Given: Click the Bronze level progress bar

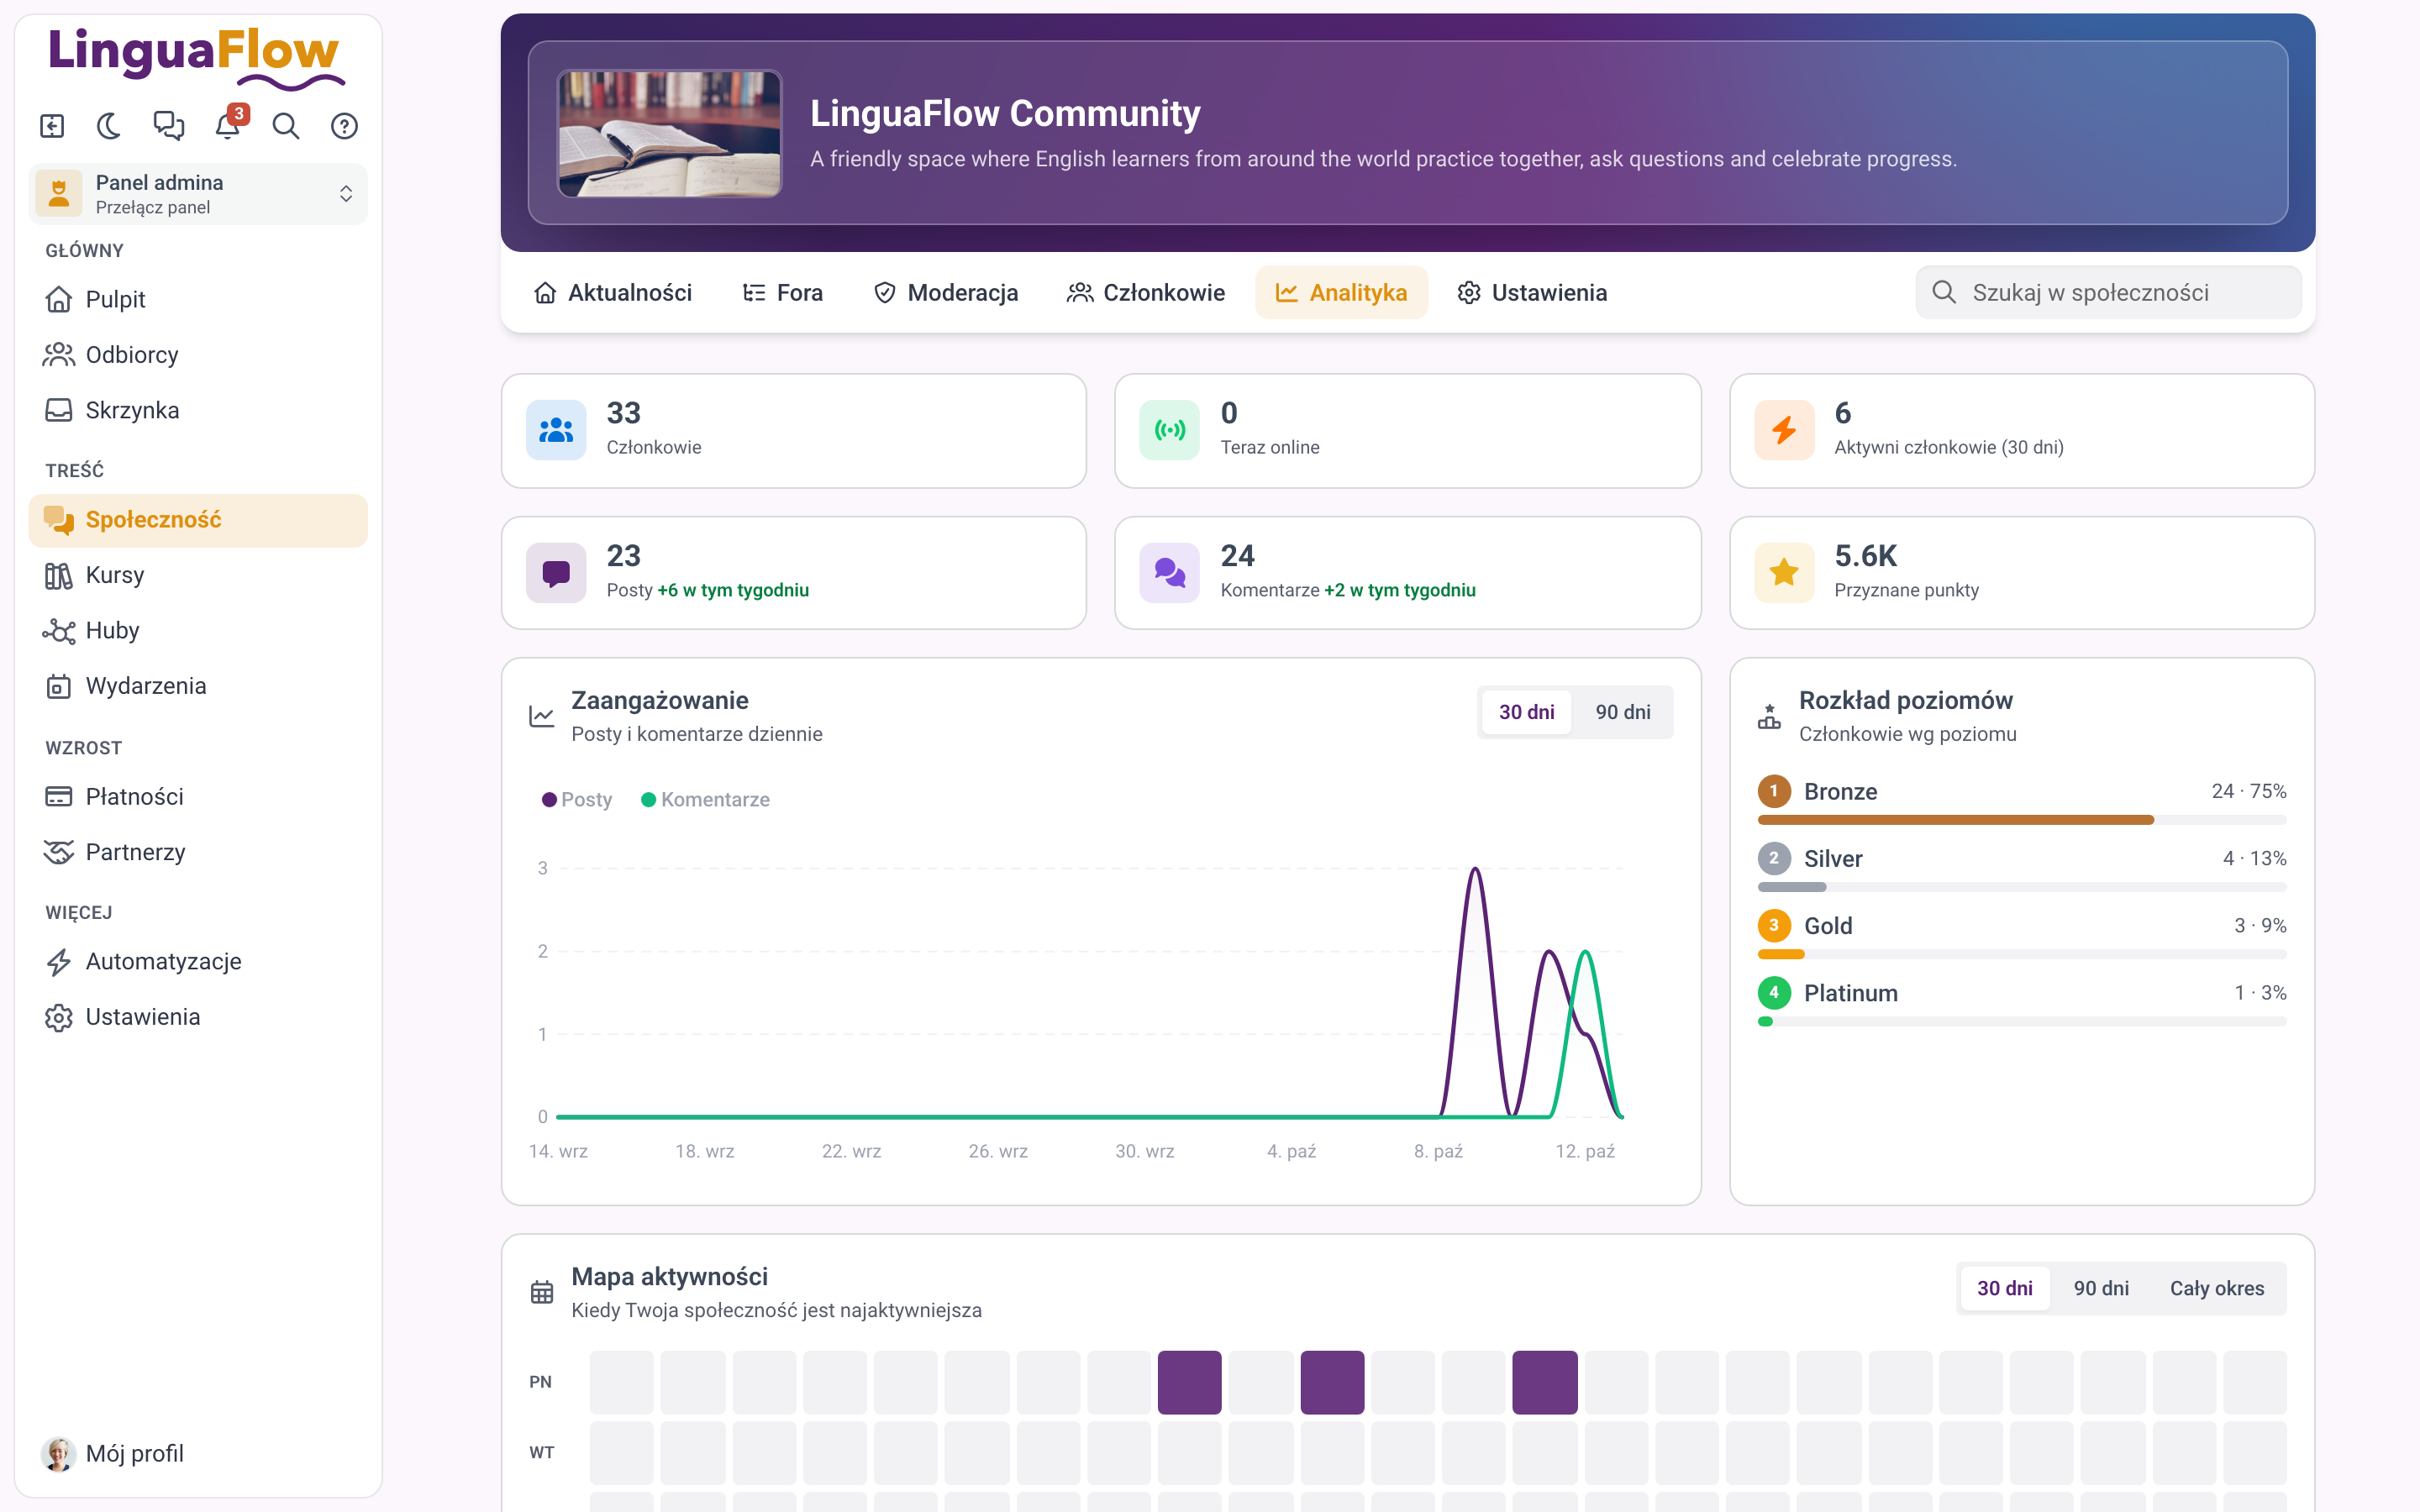Looking at the screenshot, I should [x=2021, y=820].
